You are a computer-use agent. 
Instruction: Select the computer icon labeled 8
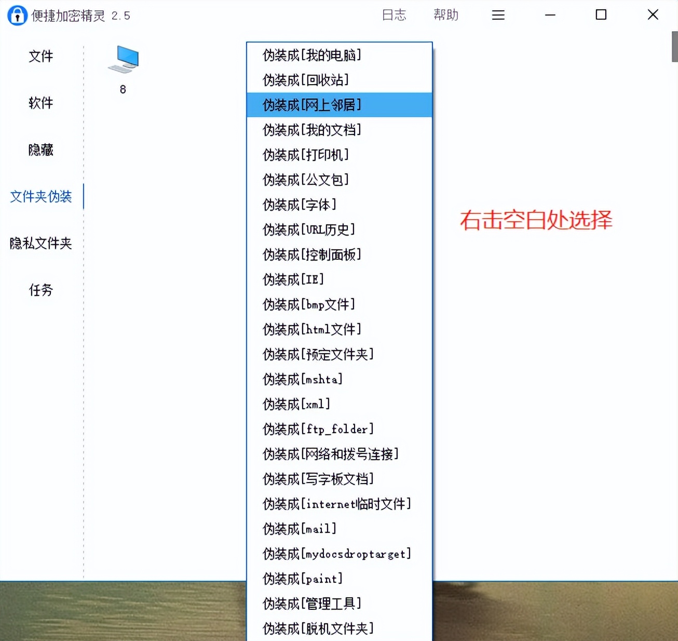[123, 60]
